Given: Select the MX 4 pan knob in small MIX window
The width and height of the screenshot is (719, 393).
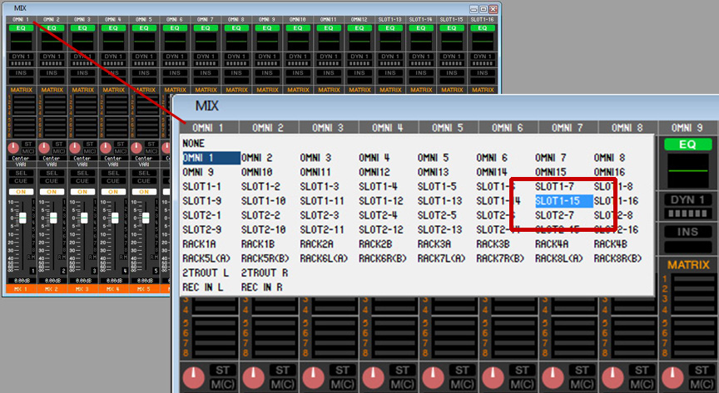Looking at the screenshot, I should (106, 148).
